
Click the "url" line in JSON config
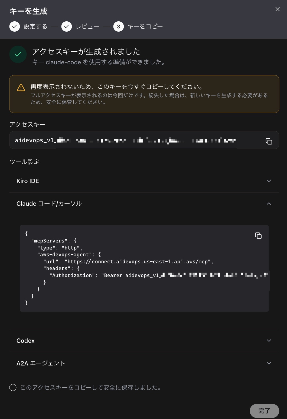(128, 262)
